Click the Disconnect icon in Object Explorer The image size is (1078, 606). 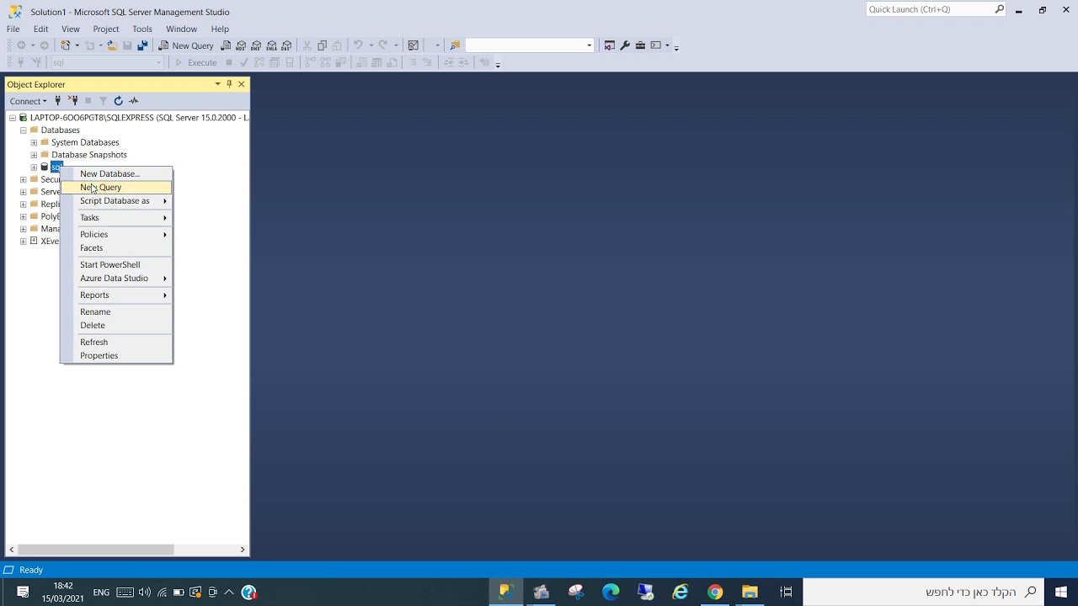coord(72,101)
